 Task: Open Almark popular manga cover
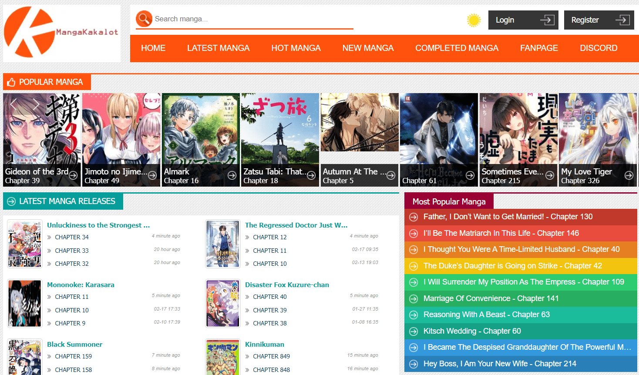[x=201, y=140]
